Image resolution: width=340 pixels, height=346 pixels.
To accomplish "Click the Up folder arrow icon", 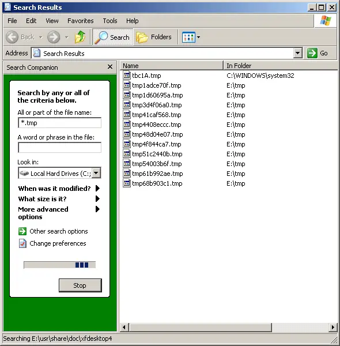I will point(80,37).
